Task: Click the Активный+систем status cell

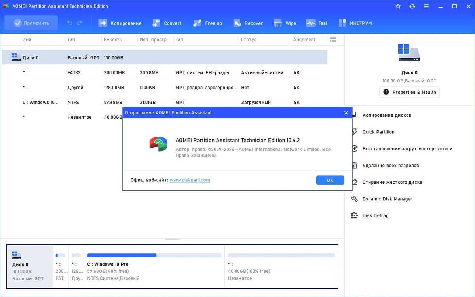Action: pos(264,73)
